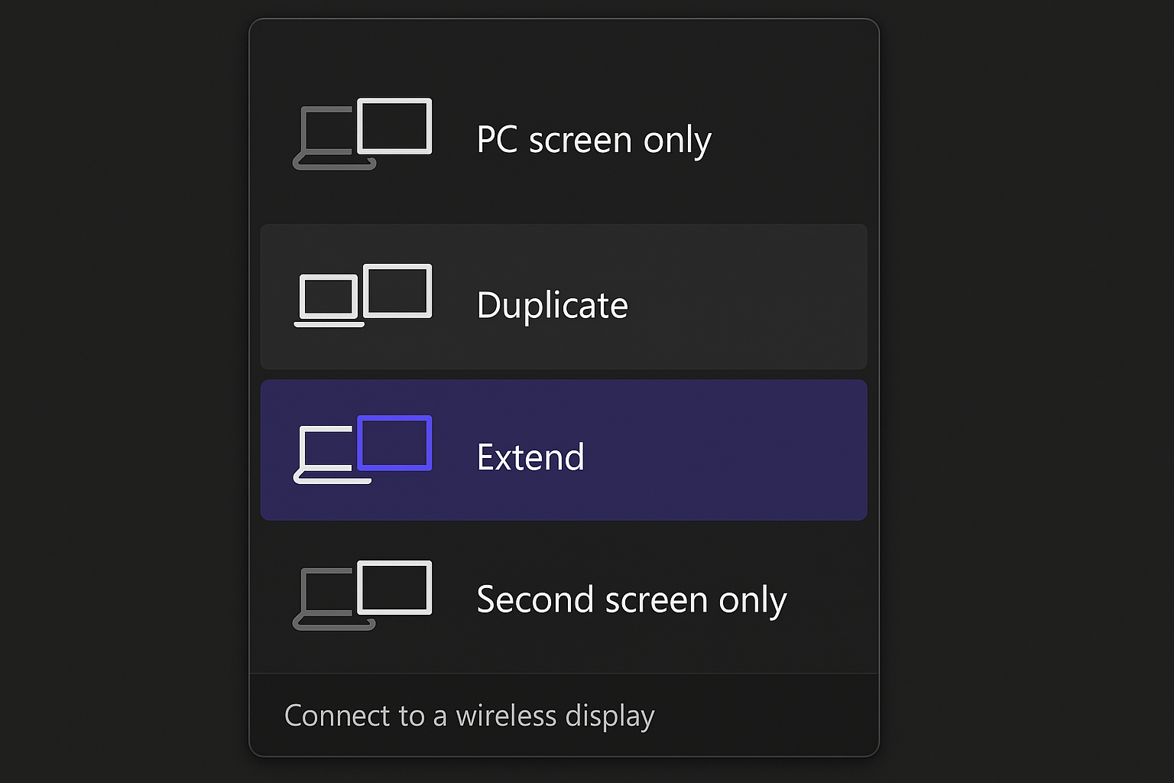Viewport: 1174px width, 783px height.
Task: Click the grayed laptop icon for Second screen only
Action: click(329, 596)
